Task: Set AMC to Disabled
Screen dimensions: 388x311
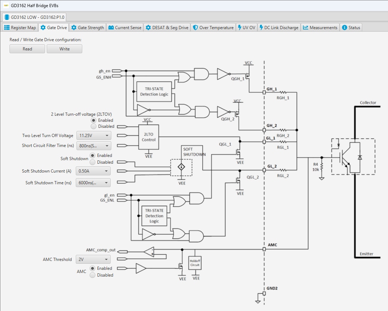Action: pos(94,275)
